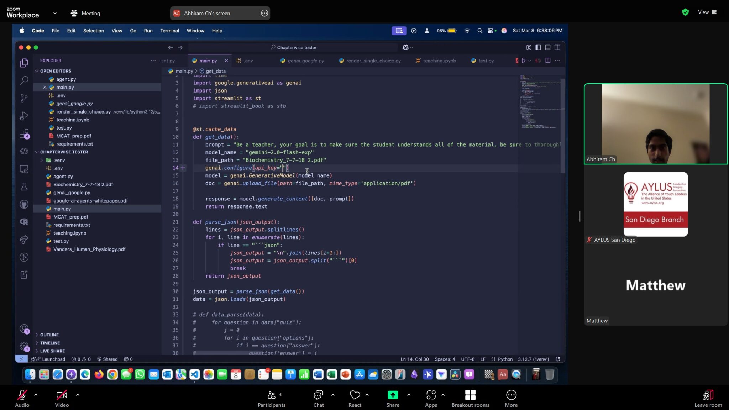Open the Selection menu

pos(94,31)
